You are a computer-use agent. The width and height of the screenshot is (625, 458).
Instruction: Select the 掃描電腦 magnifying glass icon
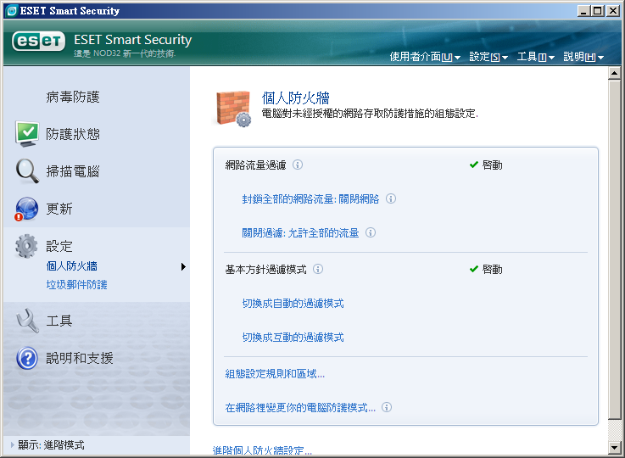(x=27, y=171)
